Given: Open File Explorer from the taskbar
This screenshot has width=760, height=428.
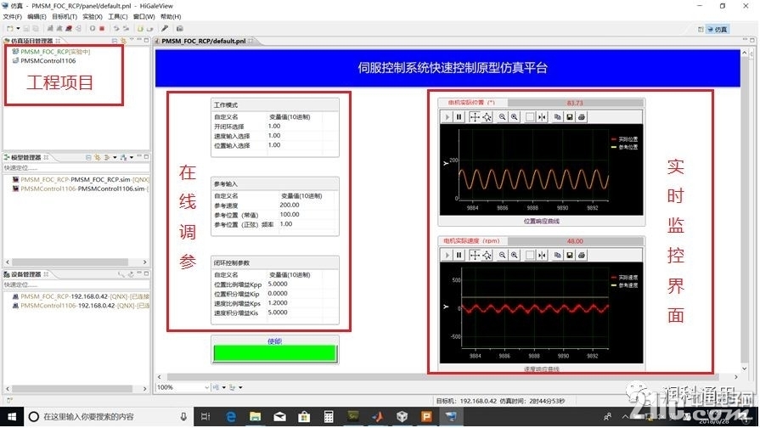Looking at the screenshot, I should [256, 416].
